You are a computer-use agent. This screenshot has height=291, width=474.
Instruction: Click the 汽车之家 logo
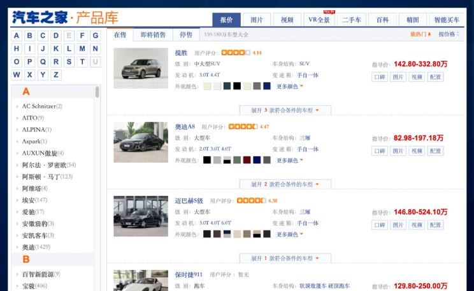pos(40,17)
